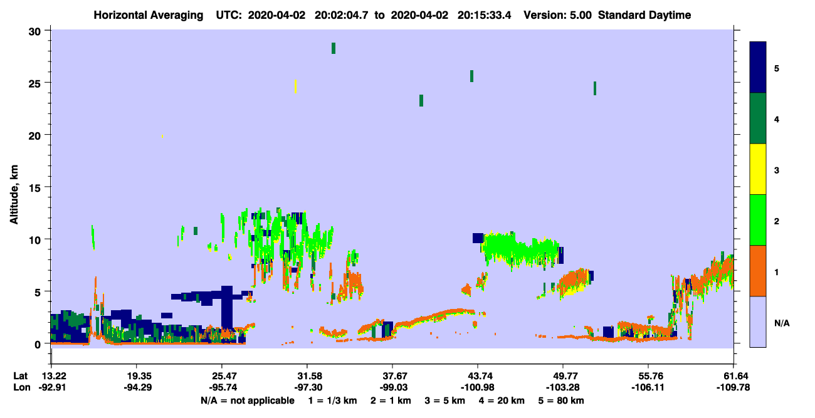Click the longitude value -109.78

733,387
